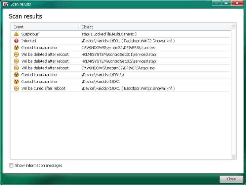Viewport: 246px width, 185px height.
Task: Enable the Show information messages checkbox
Action: [11, 165]
